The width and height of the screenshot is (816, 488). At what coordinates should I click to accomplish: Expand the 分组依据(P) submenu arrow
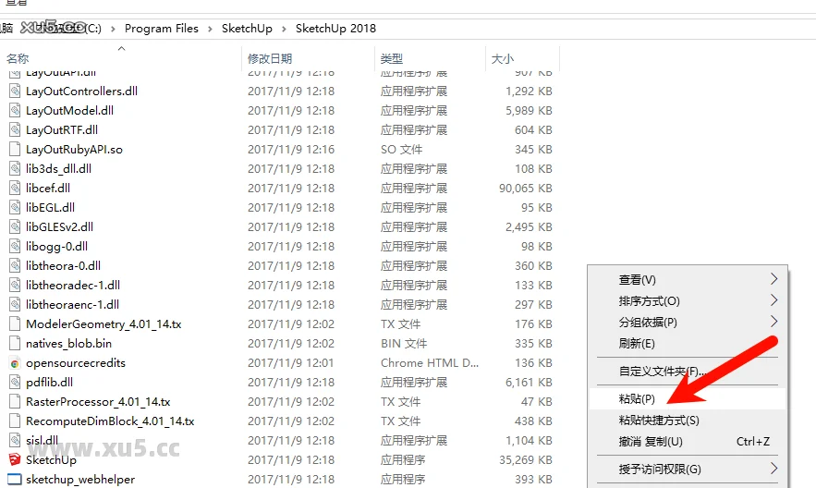[773, 322]
